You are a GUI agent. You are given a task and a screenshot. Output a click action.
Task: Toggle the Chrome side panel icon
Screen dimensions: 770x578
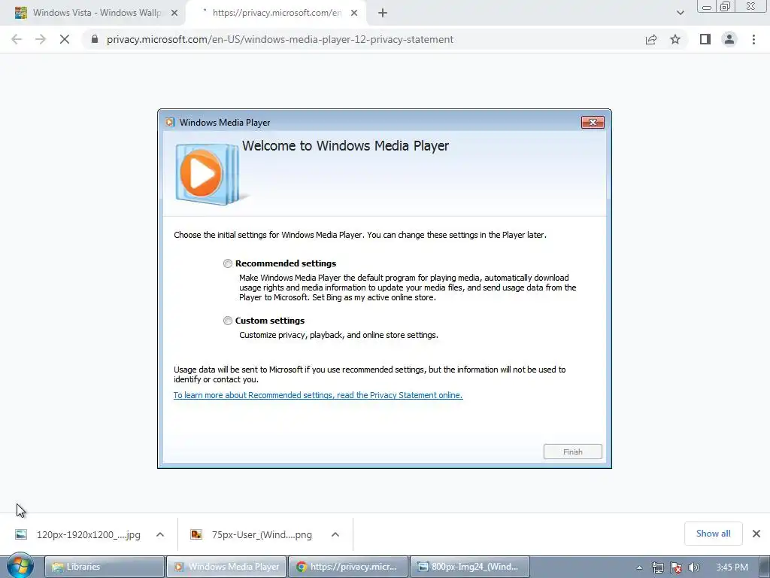(x=705, y=39)
